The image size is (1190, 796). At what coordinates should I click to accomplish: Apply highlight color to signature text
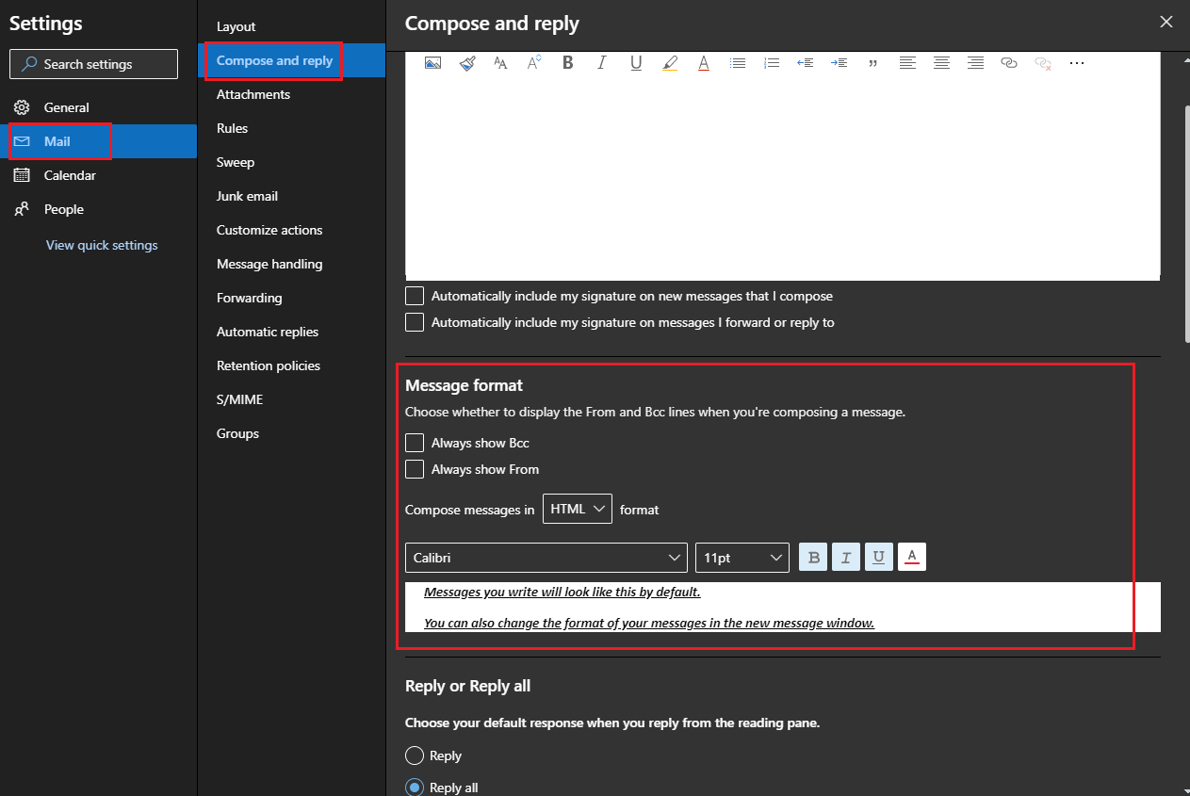click(670, 62)
